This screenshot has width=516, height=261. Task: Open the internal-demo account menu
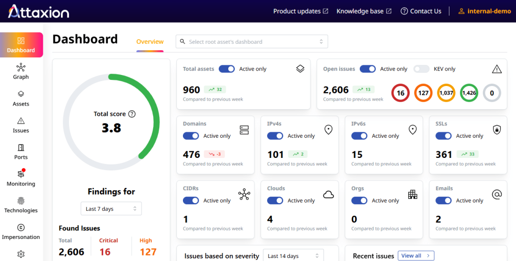pos(484,11)
